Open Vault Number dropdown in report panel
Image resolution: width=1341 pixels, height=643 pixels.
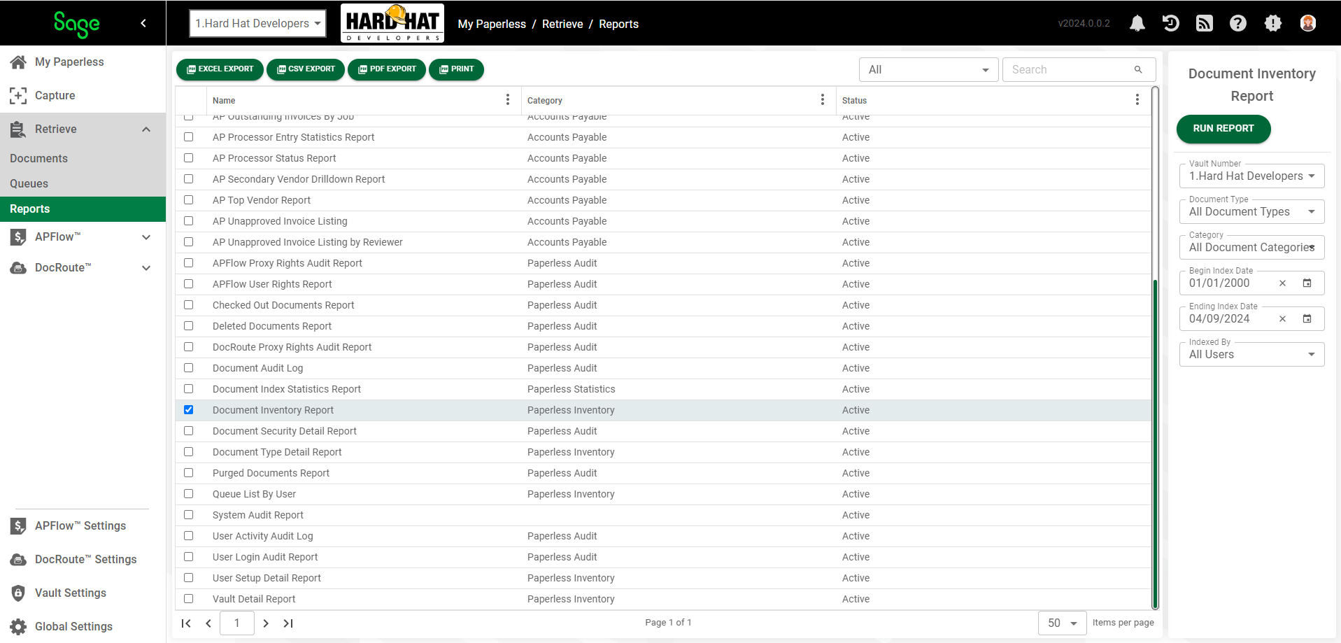1251,176
